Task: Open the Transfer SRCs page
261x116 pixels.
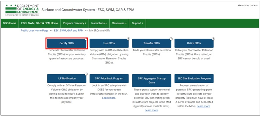Action: [152, 43]
